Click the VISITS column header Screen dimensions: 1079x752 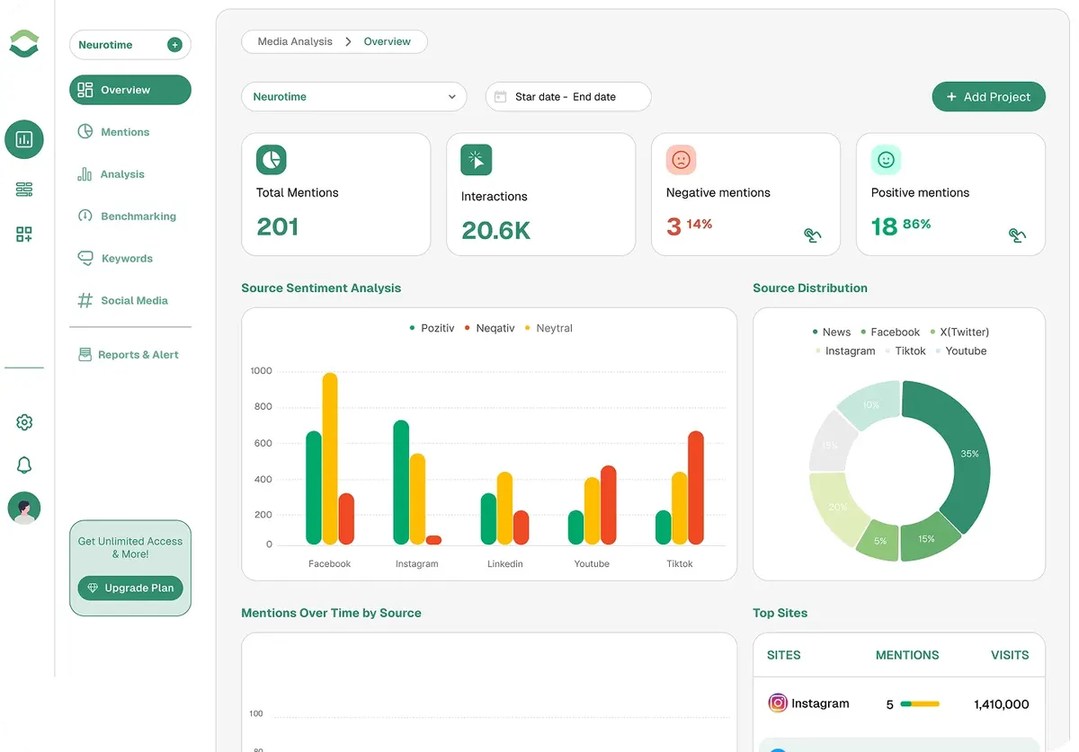(x=1010, y=655)
